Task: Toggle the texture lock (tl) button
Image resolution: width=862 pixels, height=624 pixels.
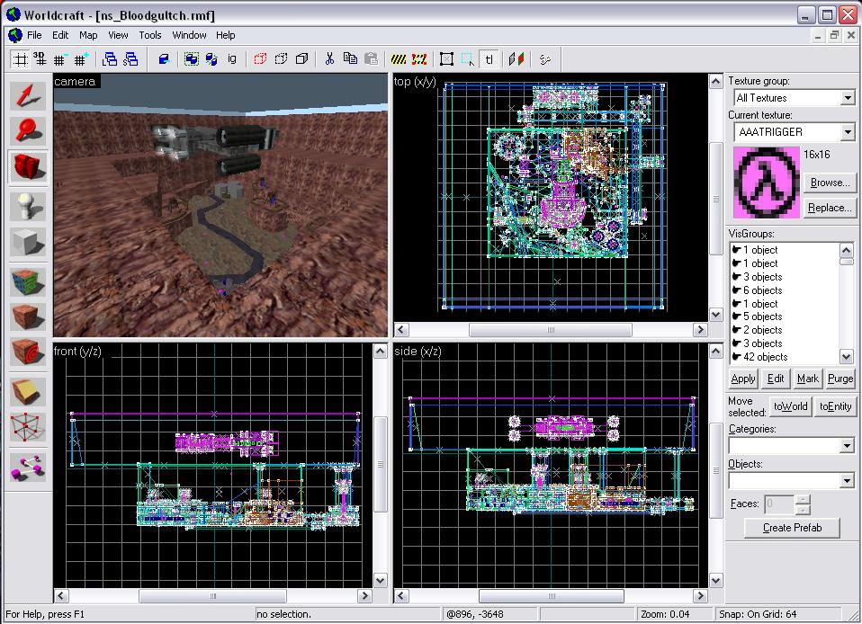Action: click(x=489, y=59)
